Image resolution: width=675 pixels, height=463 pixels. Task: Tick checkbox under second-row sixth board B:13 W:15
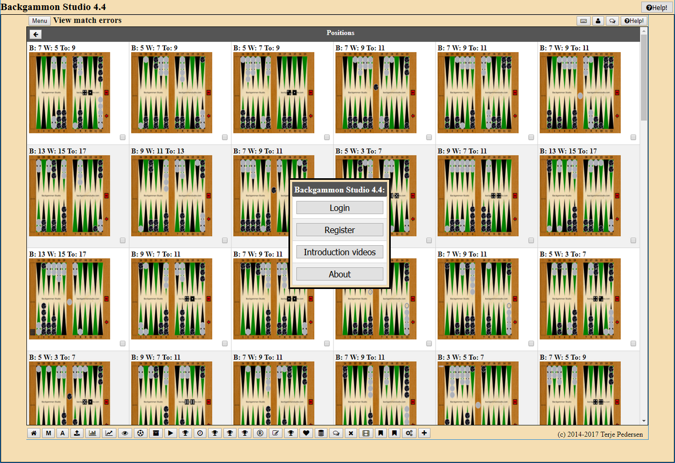pyautogui.click(x=633, y=240)
